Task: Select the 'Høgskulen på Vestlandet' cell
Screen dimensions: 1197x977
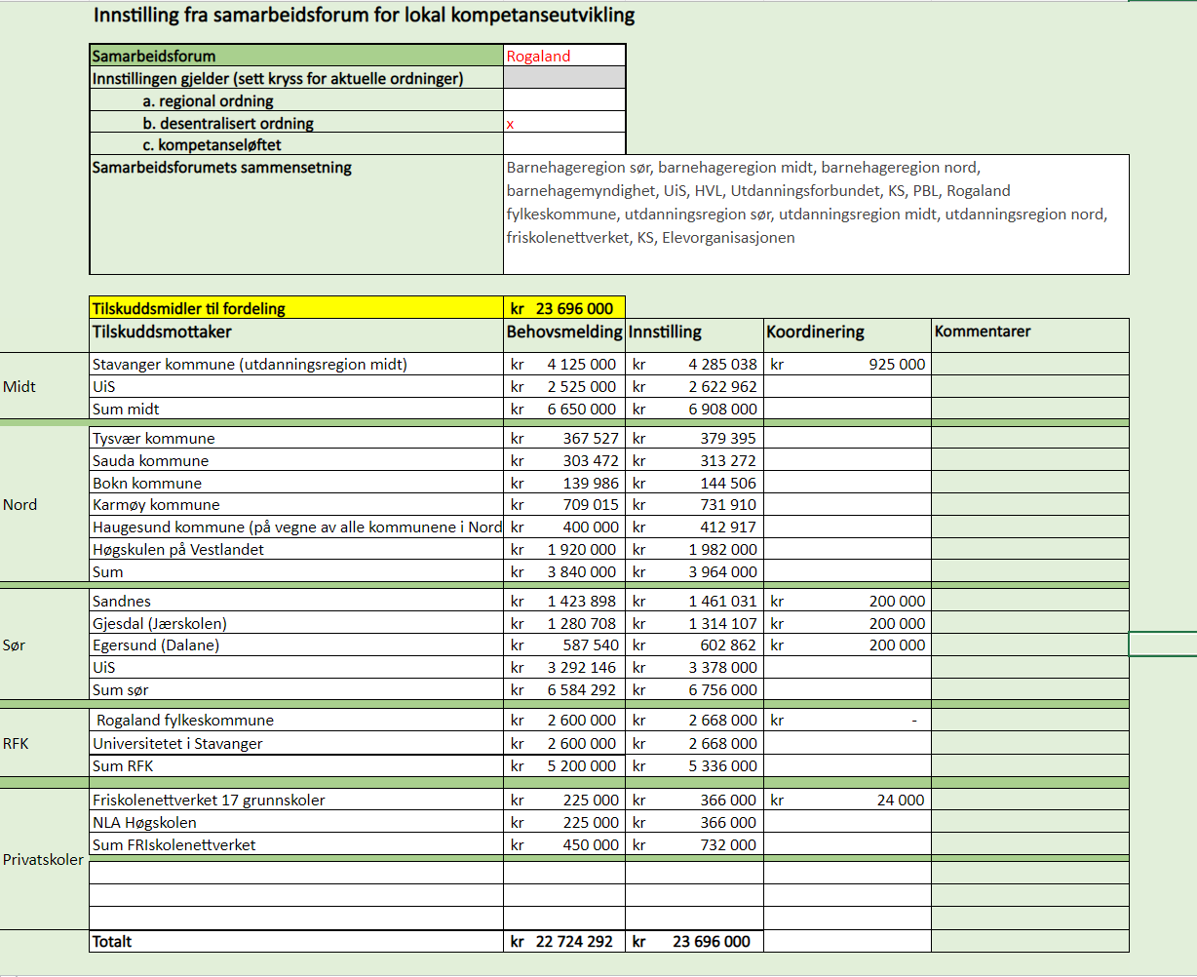Action: [x=296, y=550]
